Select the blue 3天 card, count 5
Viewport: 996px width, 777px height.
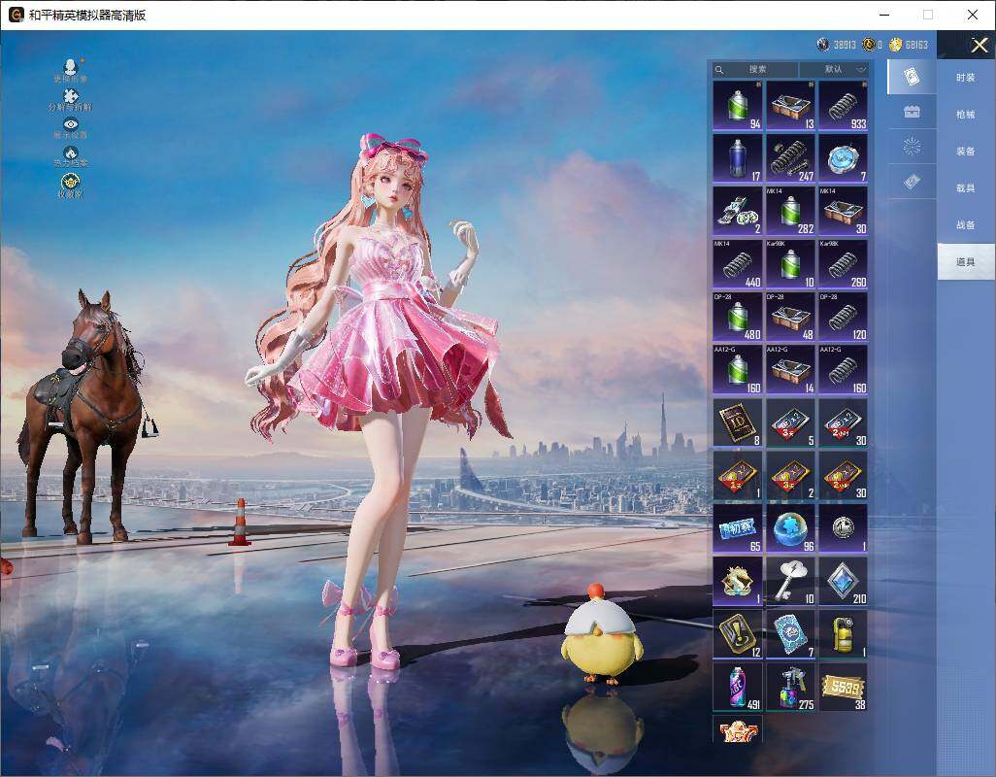tap(790, 423)
